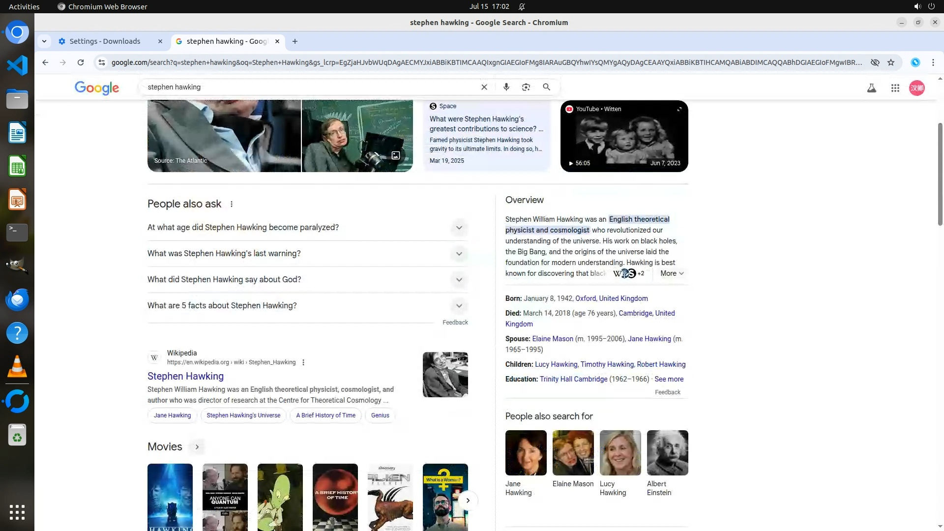Expand 'At what age did Stephen Hawking become paralyzed?'
The height and width of the screenshot is (531, 944).
point(459,228)
